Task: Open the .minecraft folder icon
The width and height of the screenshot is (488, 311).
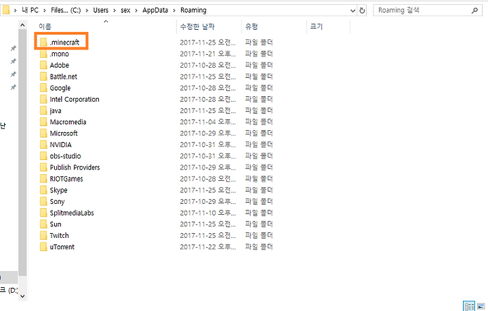Action: click(x=43, y=42)
